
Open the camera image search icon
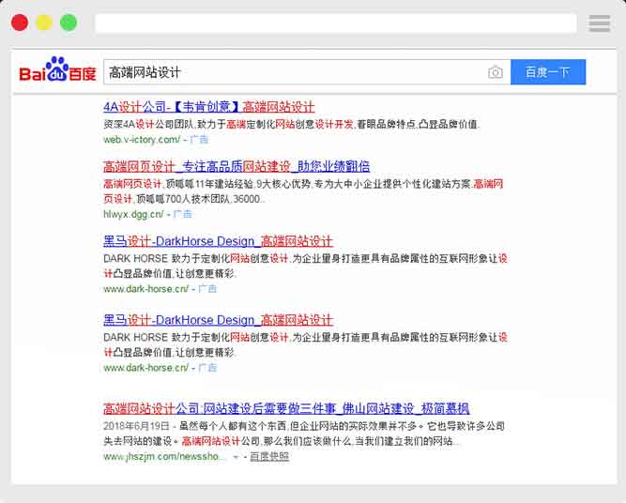pos(495,72)
